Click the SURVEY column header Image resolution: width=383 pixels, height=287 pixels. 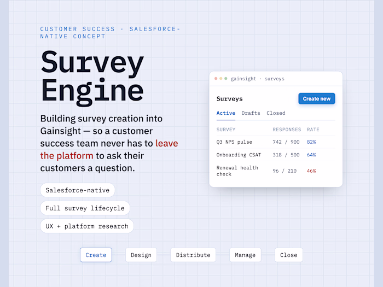pyautogui.click(x=226, y=130)
